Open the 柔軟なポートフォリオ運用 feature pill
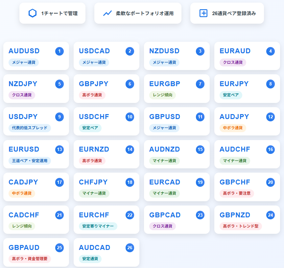This screenshot has height=268, width=284. (138, 13)
